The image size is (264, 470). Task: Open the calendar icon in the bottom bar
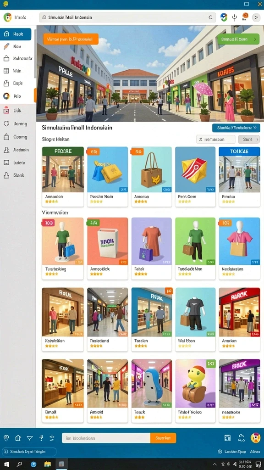click(x=227, y=438)
